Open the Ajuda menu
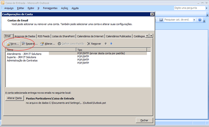 [75, 8]
